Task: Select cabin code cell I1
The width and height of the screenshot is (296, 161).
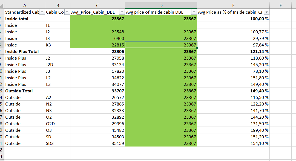Action: (58, 25)
